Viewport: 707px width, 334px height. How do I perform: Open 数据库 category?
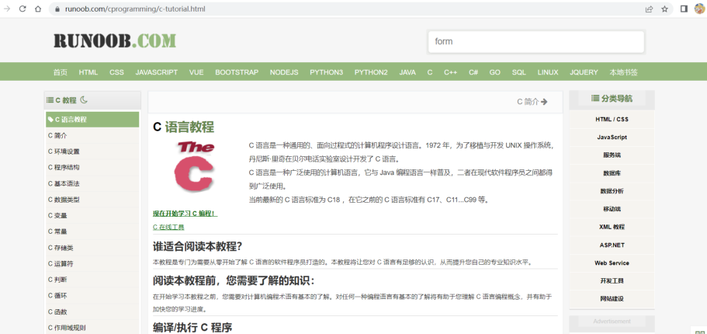click(612, 173)
